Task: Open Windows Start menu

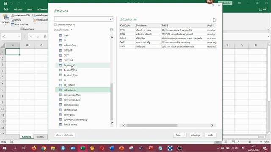Action: click(5, 148)
